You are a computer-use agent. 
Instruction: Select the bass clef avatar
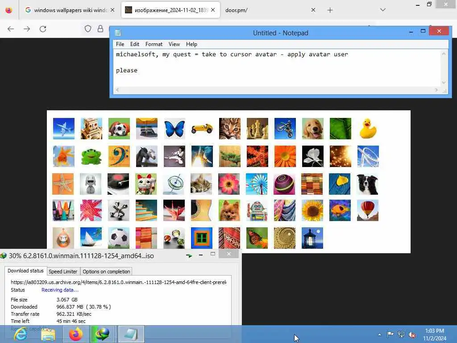(x=119, y=156)
